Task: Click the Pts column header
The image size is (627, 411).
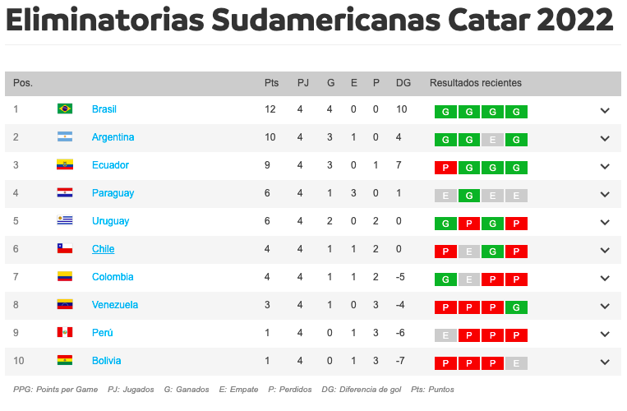Action: (x=271, y=83)
